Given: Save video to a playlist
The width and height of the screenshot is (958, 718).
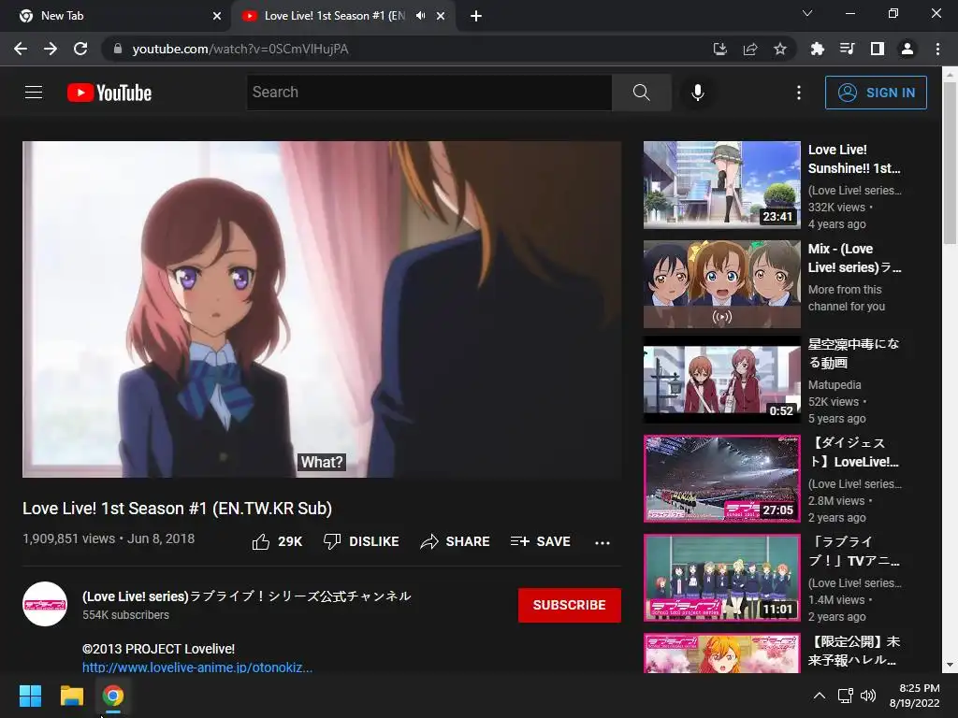Looking at the screenshot, I should 541,541.
